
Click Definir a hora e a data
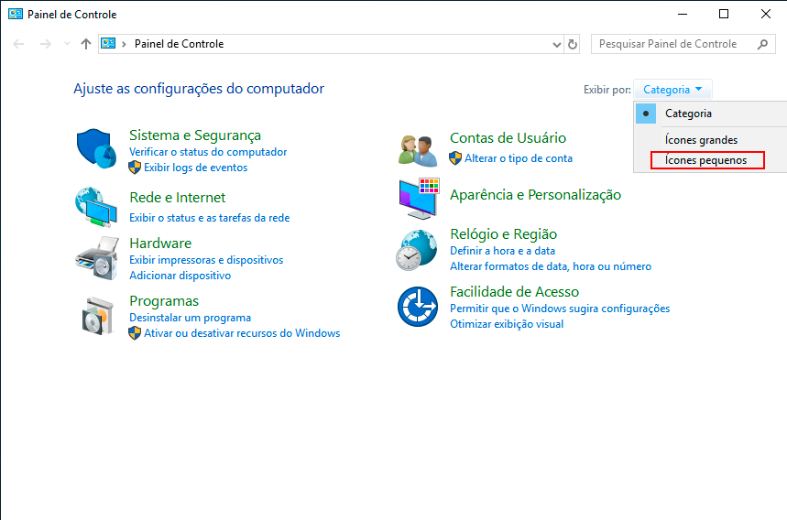[502, 251]
